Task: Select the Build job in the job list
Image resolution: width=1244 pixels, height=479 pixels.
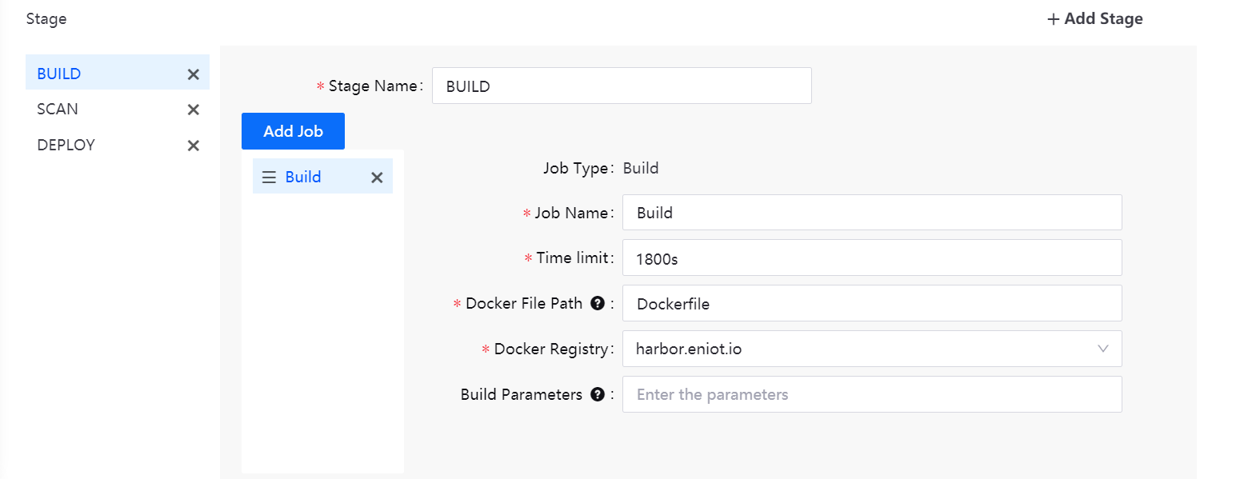Action: tap(303, 177)
